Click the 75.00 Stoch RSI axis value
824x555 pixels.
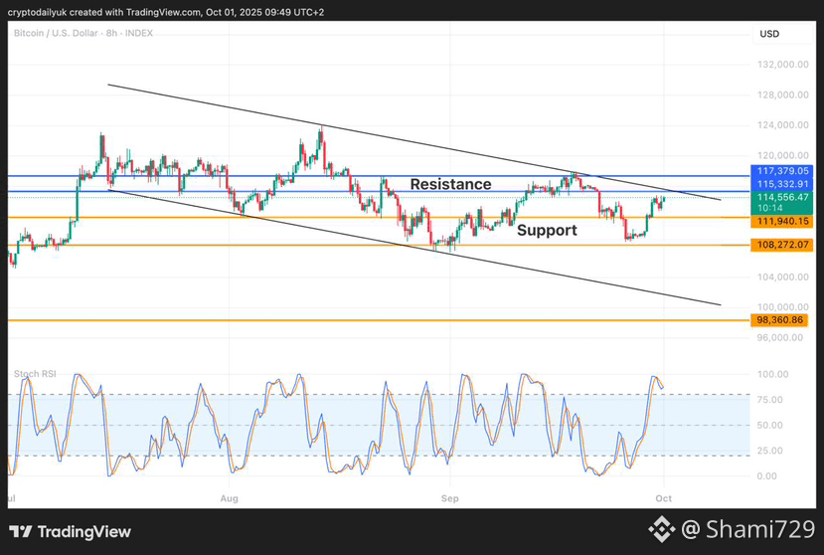(770, 400)
